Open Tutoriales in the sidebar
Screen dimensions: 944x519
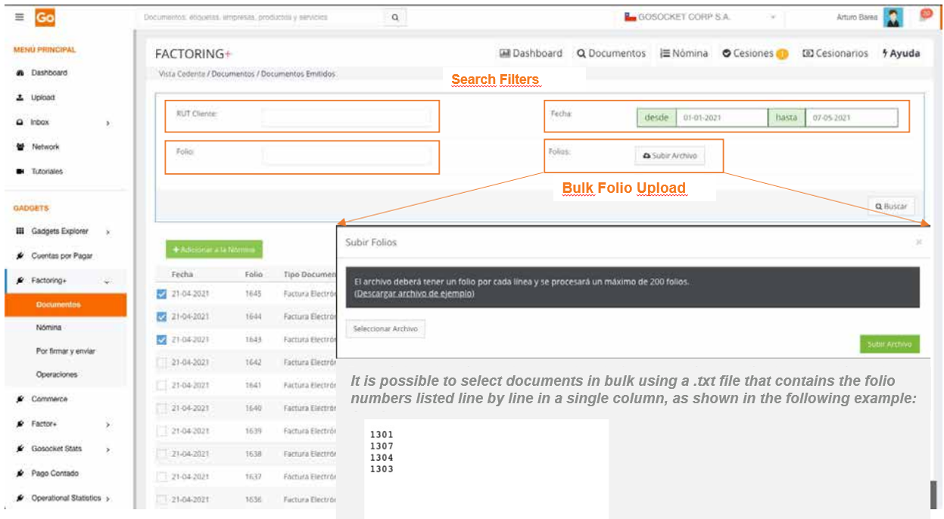47,172
